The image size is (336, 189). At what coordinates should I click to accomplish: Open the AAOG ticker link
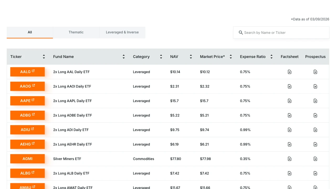click(x=28, y=86)
